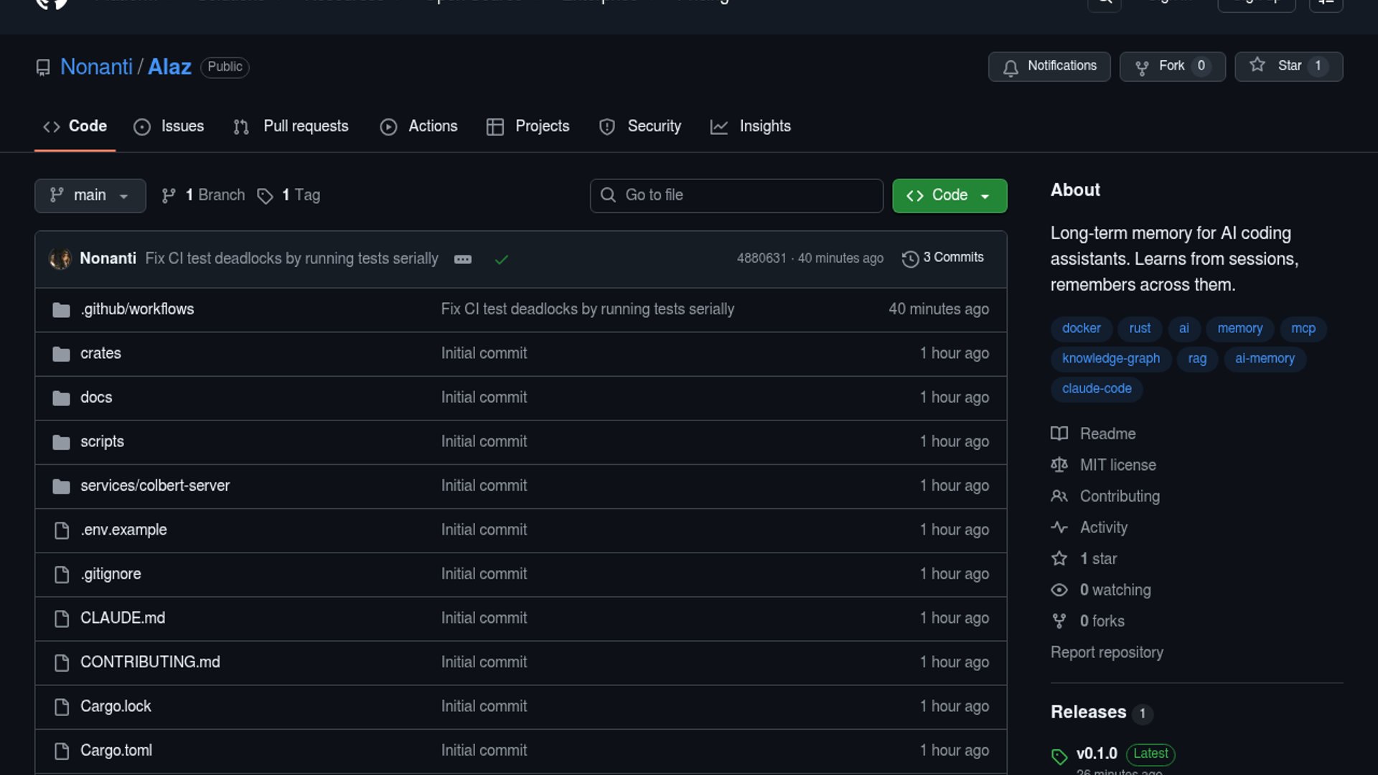
Task: Expand the green Code dropdown button
Action: (949, 196)
